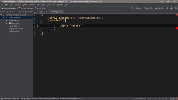The height and width of the screenshot is (100, 178).
Task: Click the lock read-only icon in the status bar
Action: [167, 99]
